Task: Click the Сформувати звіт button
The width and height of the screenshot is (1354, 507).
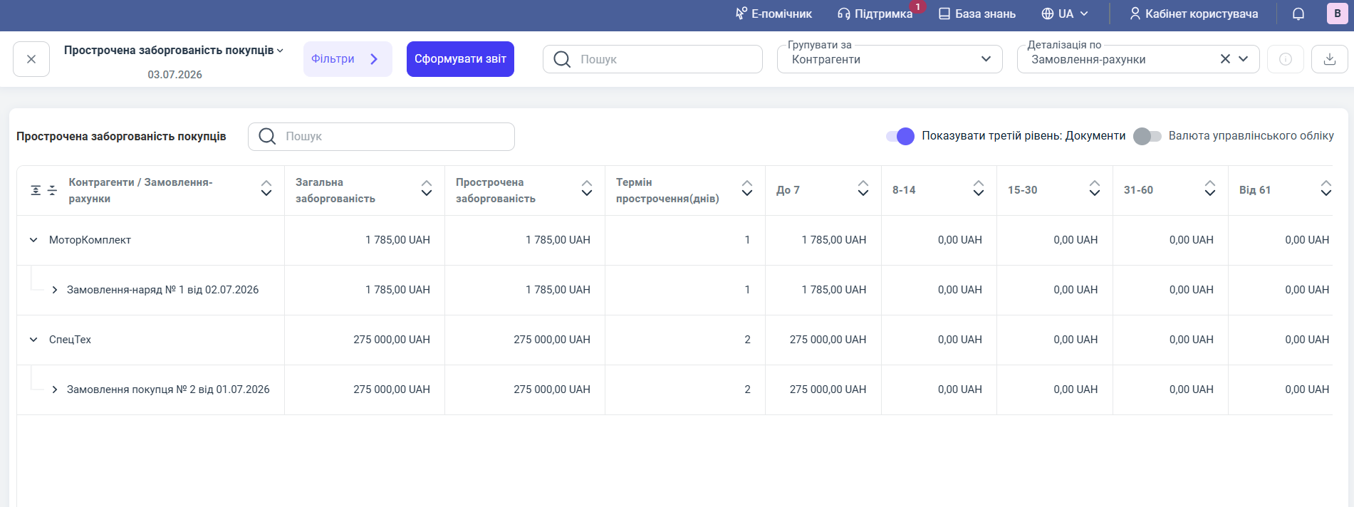Action: coord(460,59)
